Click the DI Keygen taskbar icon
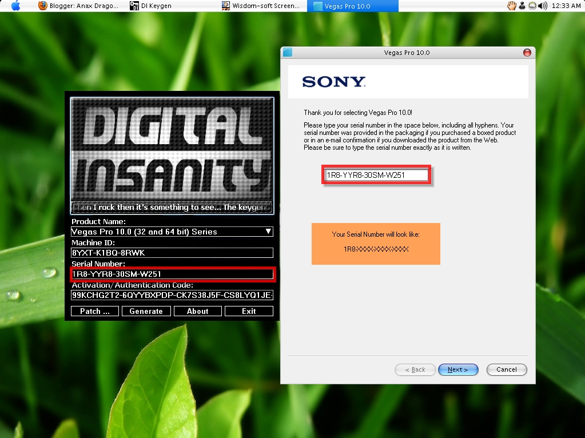This screenshot has width=585, height=438. point(134,6)
